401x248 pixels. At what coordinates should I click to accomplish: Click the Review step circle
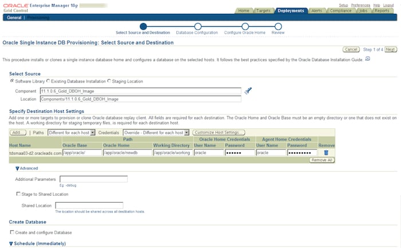point(278,26)
